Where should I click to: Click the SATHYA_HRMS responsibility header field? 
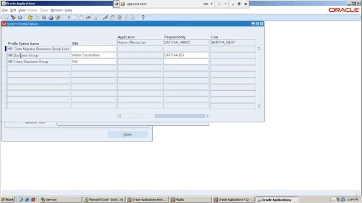186,43
